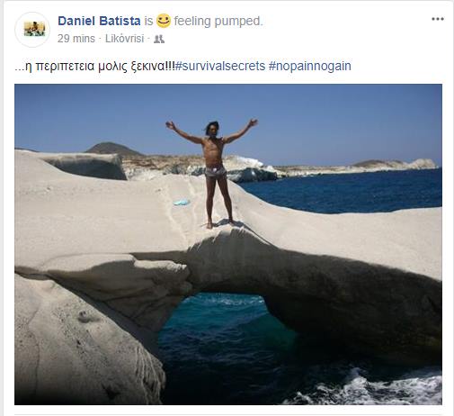Click the man standing on the rock

[213, 173]
